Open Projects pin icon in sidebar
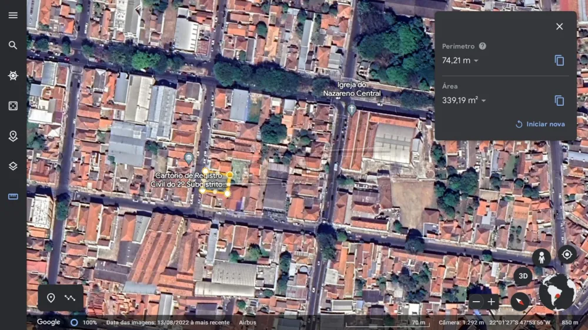The width and height of the screenshot is (588, 330). click(x=13, y=136)
